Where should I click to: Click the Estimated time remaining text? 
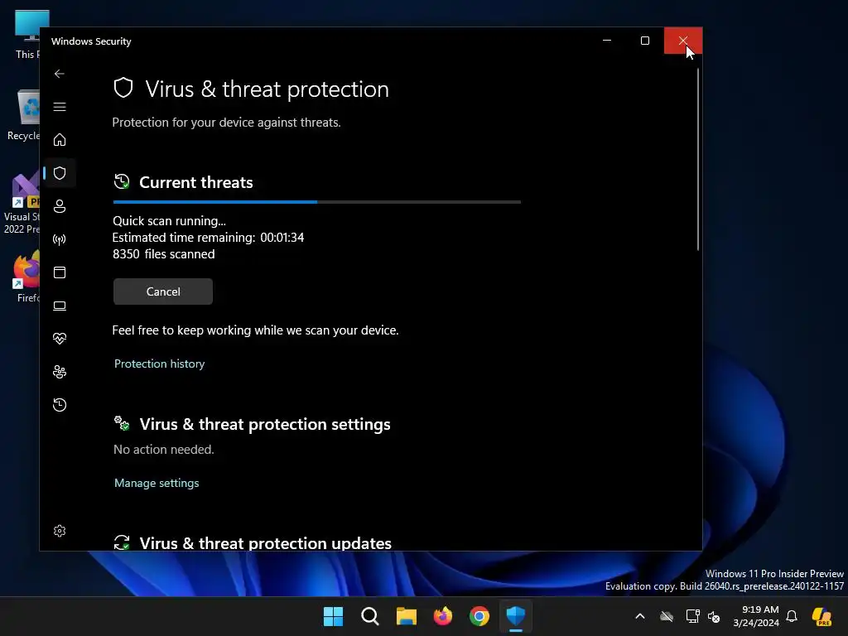coord(208,238)
